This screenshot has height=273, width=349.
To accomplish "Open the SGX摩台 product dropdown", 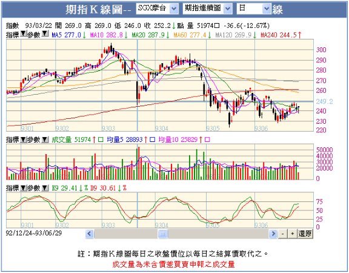I will (157, 8).
